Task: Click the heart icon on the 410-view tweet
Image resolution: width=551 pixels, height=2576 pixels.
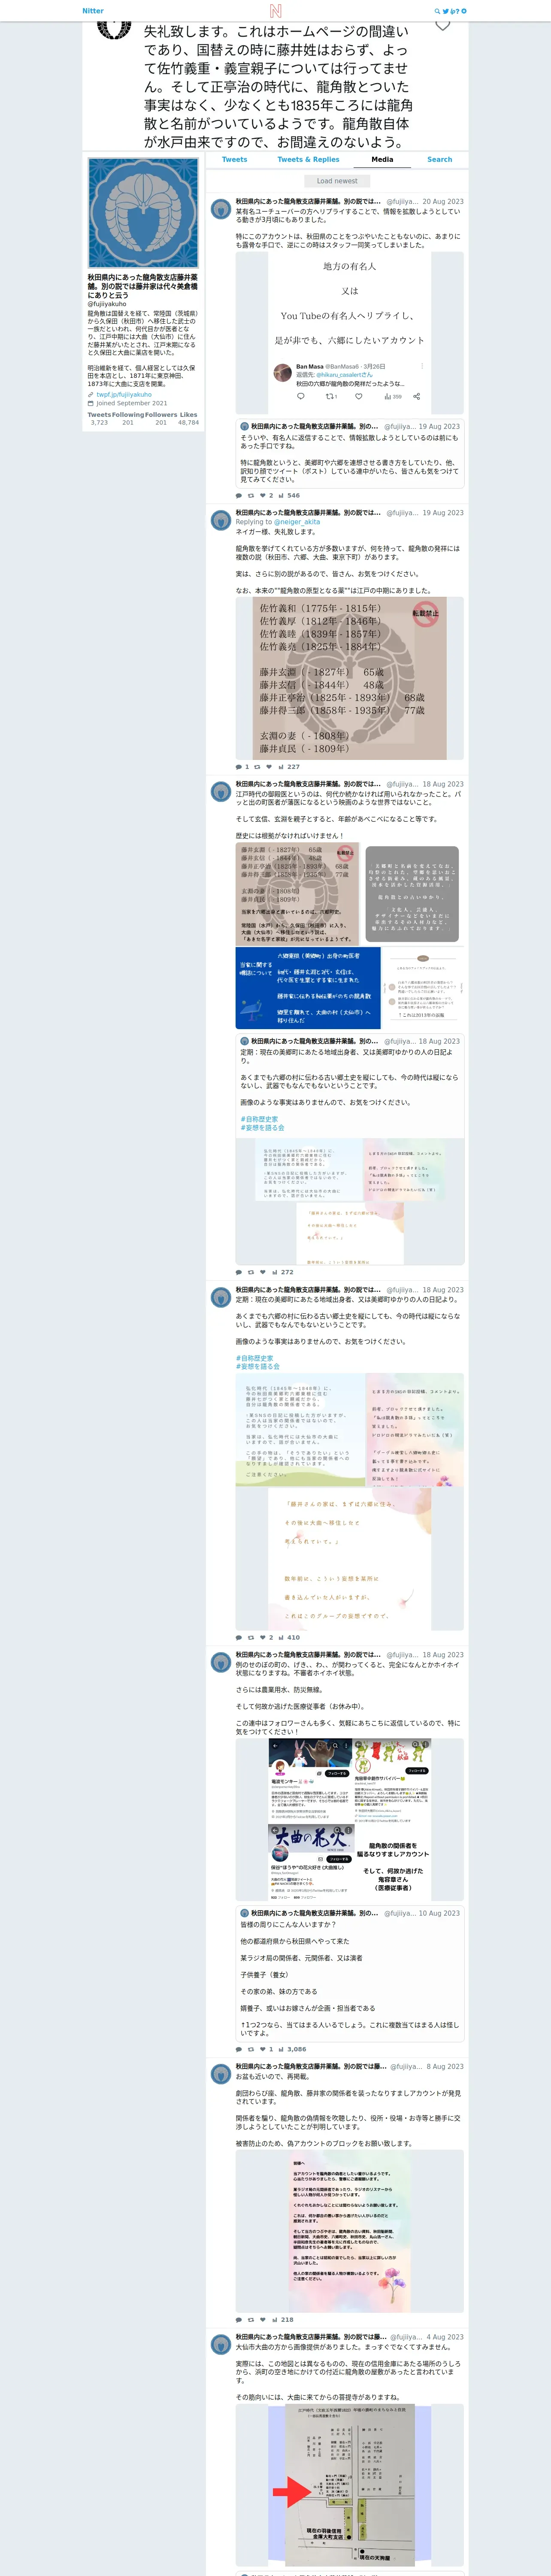Action: pyautogui.click(x=263, y=1637)
